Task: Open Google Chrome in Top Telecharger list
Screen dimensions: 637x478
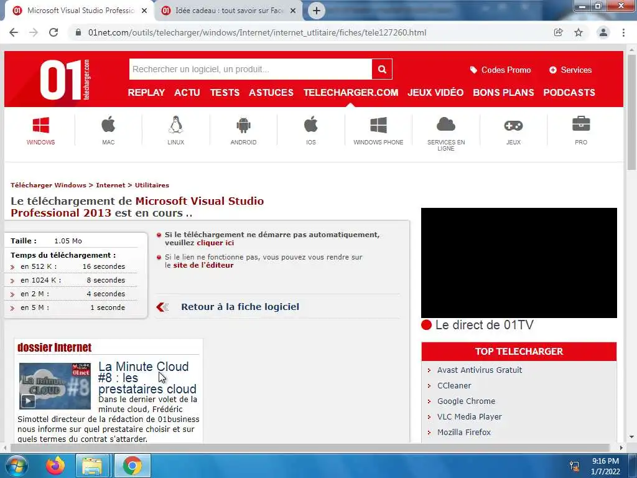Action: click(x=466, y=401)
